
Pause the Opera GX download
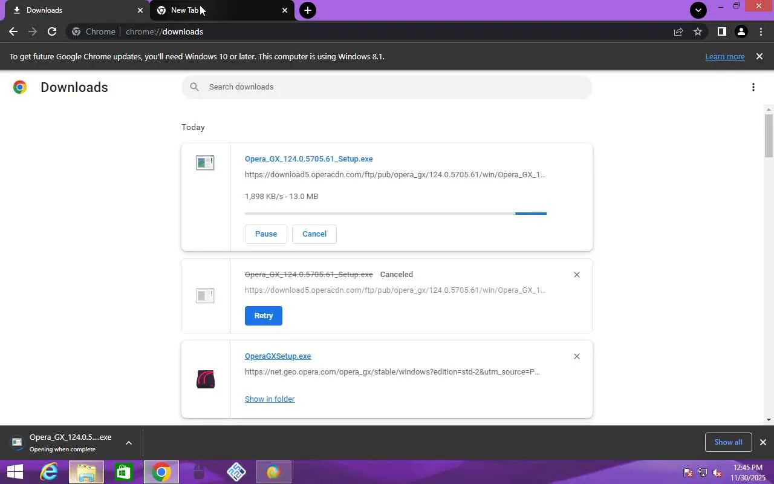[x=266, y=234]
